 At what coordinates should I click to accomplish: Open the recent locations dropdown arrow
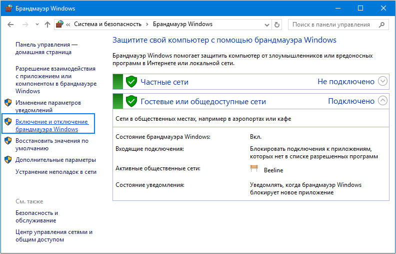tap(36, 25)
